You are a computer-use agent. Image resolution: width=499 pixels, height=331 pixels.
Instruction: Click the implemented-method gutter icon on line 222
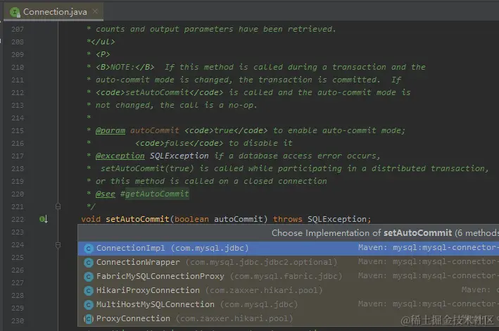click(43, 219)
